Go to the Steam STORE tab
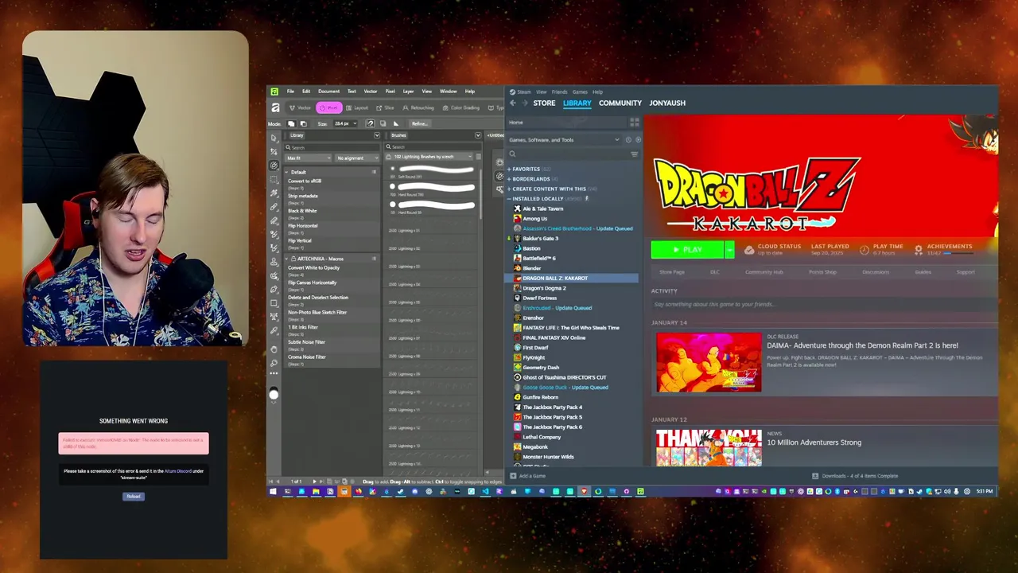This screenshot has height=573, width=1018. [544, 103]
